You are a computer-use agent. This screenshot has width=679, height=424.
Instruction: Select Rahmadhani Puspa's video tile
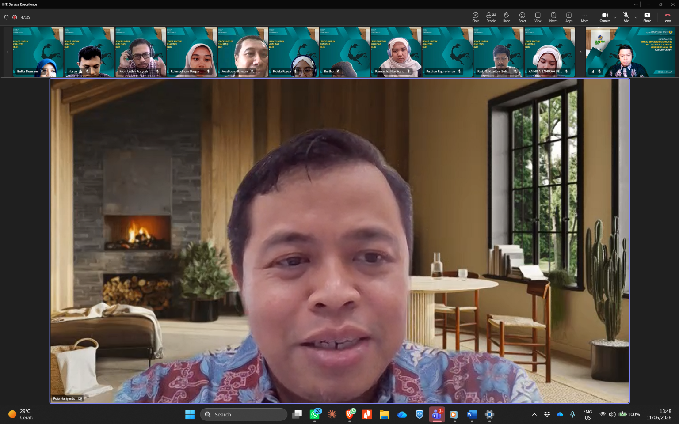(192, 52)
